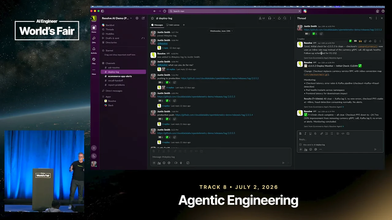Open the Wednesday, June 10th date dropdown

pos(221,31)
